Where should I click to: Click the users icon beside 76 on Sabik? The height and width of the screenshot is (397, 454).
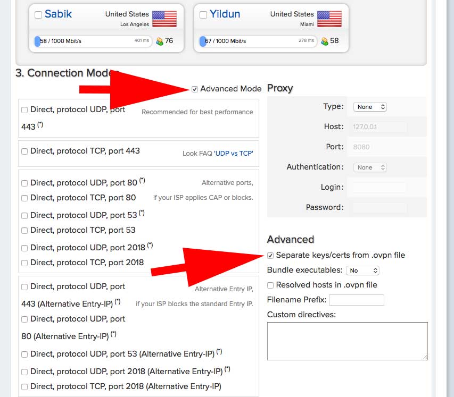pos(160,41)
